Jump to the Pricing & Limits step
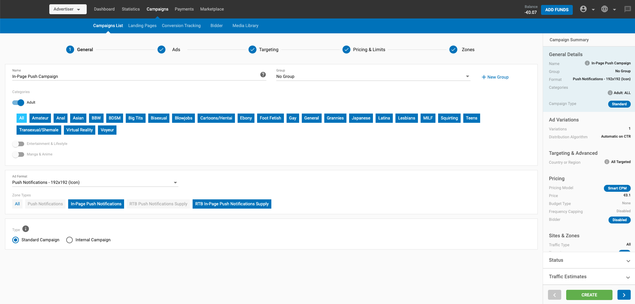 [x=369, y=50]
